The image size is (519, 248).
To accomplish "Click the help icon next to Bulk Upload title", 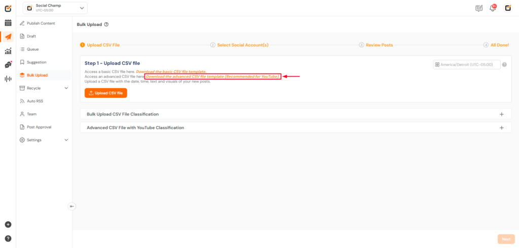I will pos(106,24).
